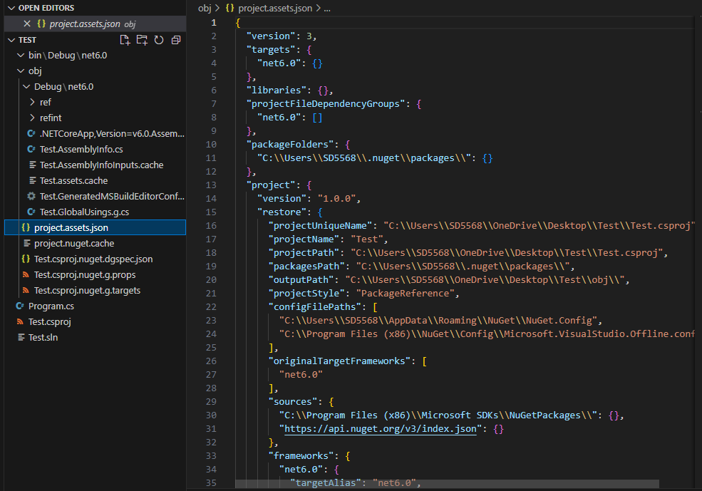702x491 pixels.
Task: Open Test.sln solution file
Action: point(95,337)
